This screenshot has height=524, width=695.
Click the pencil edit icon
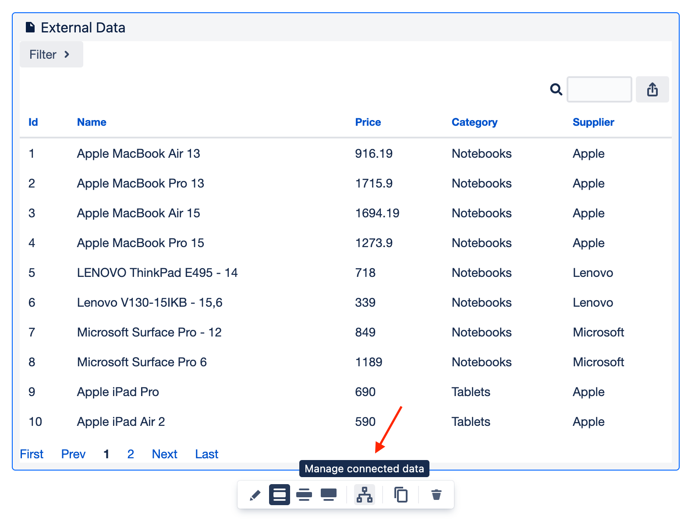point(255,495)
